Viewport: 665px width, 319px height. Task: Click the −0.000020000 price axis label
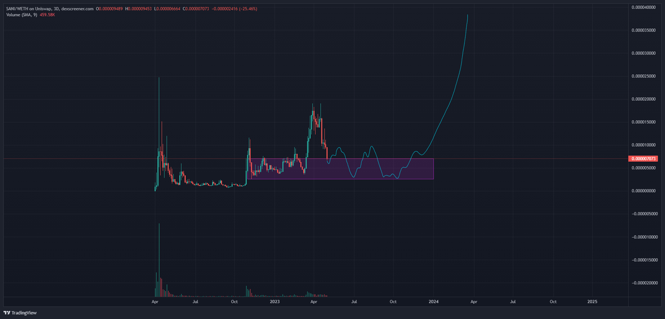[x=644, y=282]
